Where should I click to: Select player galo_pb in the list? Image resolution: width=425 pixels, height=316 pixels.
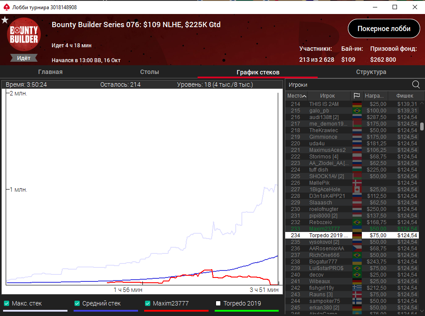(x=352, y=111)
